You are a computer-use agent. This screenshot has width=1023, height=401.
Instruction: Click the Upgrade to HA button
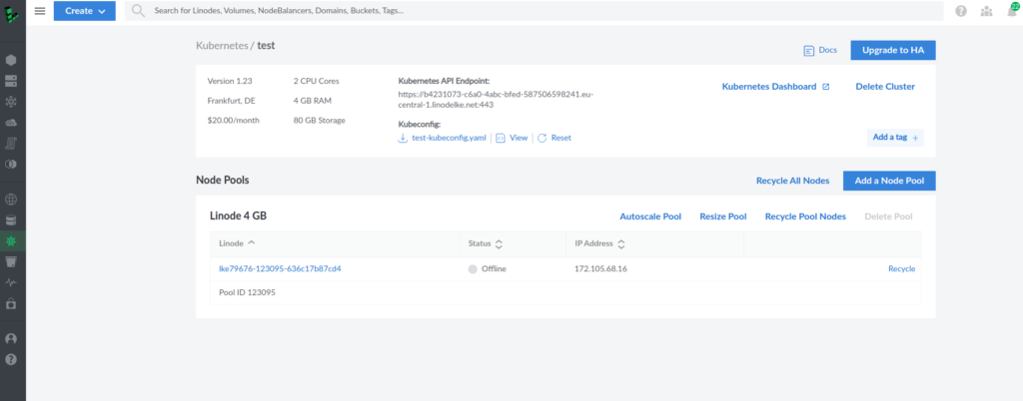coord(892,50)
